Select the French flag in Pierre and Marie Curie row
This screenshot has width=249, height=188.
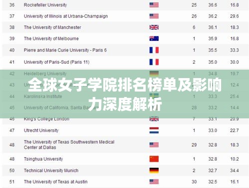[x=154, y=50]
